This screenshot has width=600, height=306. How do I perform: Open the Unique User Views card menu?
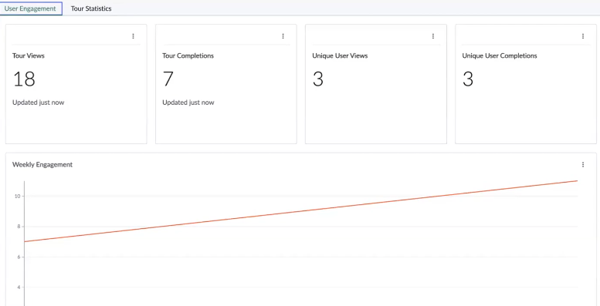433,36
